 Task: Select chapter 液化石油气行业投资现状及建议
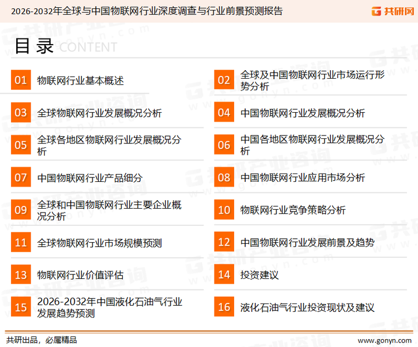307,307
